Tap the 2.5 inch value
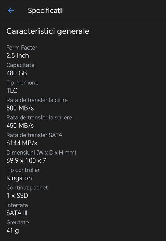Screen dimensions: 166x241 [x=18, y=56]
